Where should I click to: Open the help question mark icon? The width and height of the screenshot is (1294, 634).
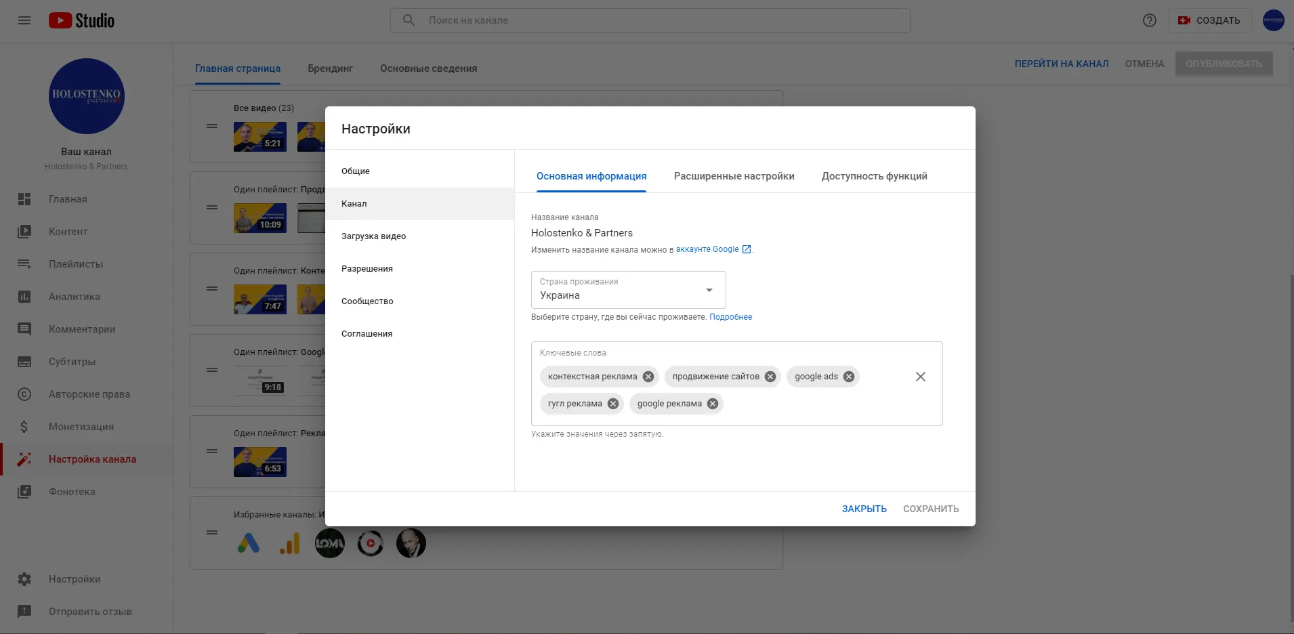pos(1149,20)
